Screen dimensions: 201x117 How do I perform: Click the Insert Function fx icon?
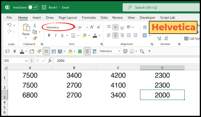coord(50,61)
